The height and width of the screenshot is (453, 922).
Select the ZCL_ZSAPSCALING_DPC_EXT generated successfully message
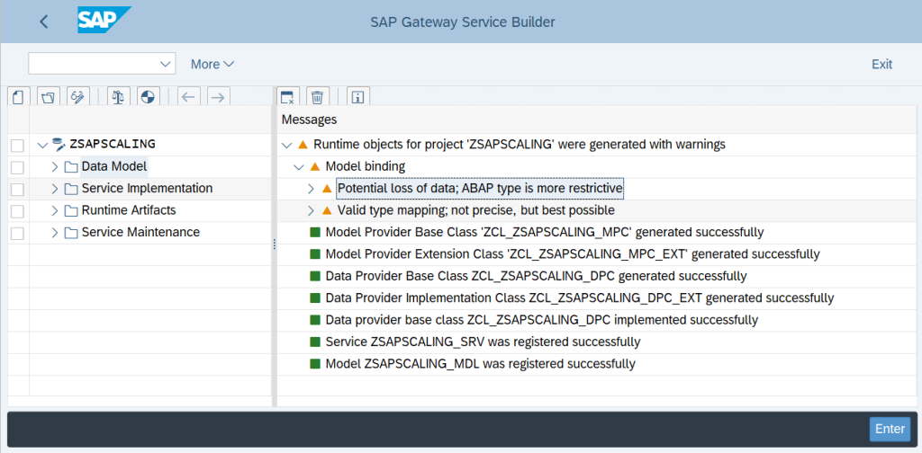tap(579, 298)
